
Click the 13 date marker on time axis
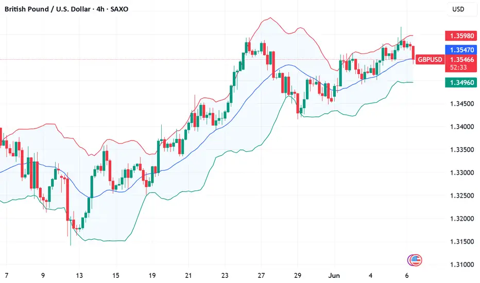click(79, 275)
